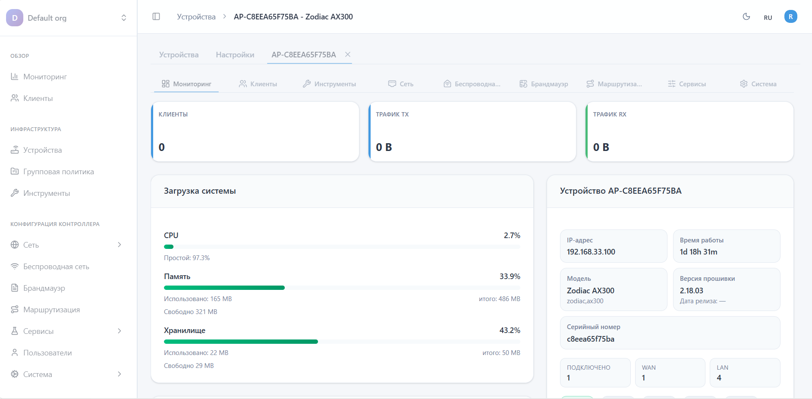The width and height of the screenshot is (812, 399).
Task: Click the Групповая политика icon in sidebar
Action: (15, 171)
